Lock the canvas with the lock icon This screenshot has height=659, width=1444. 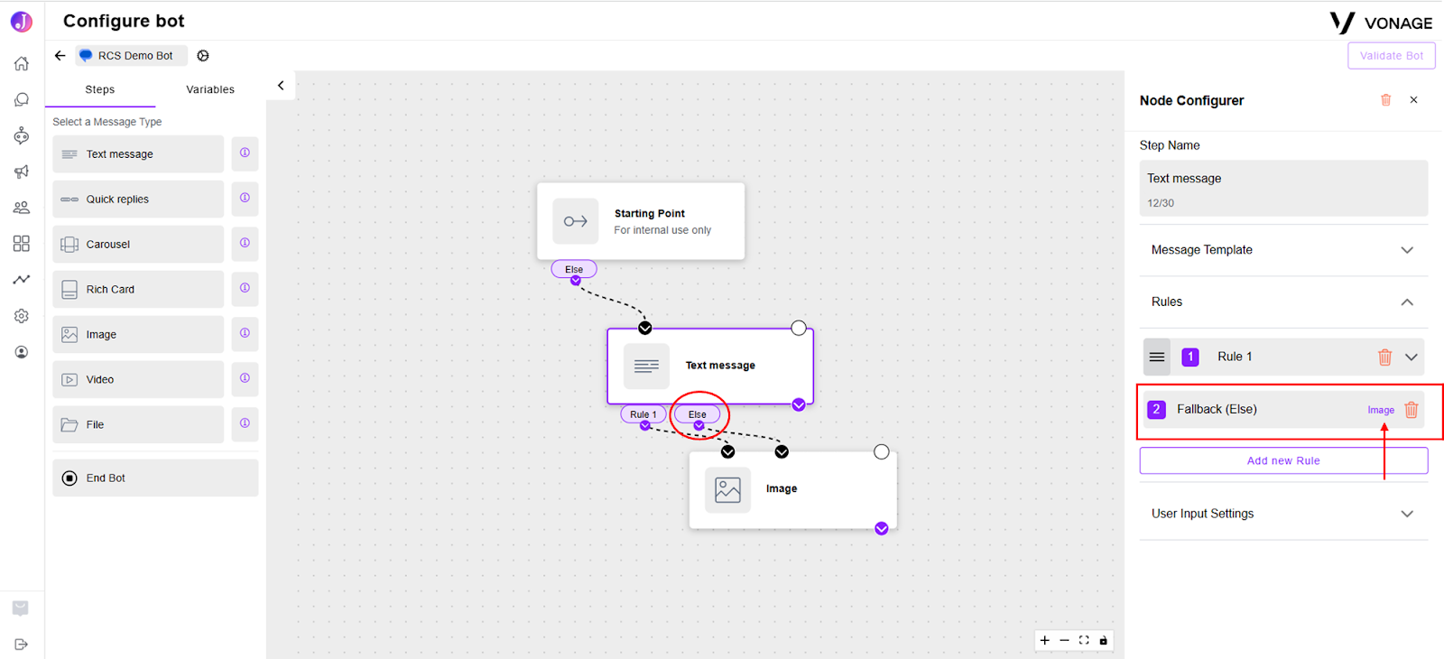click(x=1103, y=641)
